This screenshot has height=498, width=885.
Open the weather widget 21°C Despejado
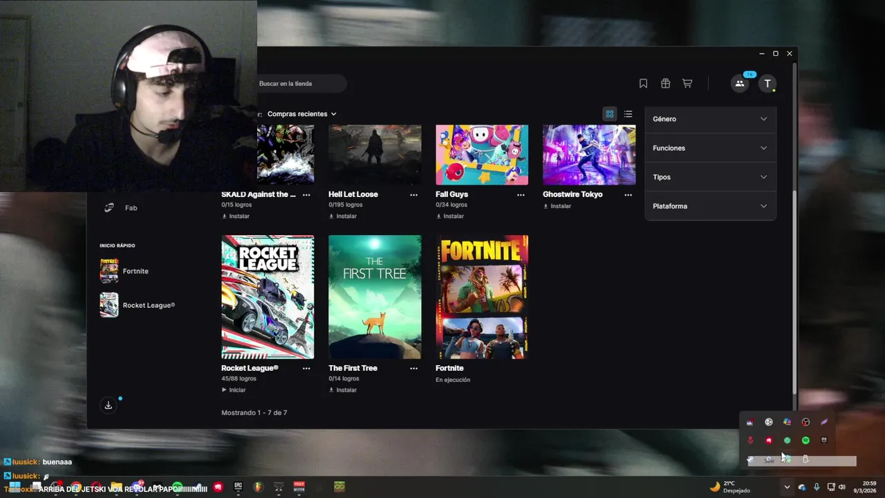730,487
